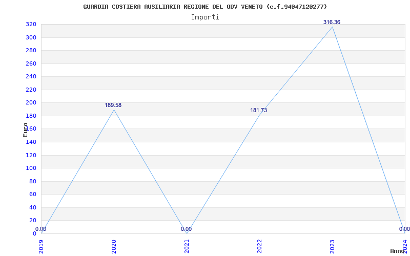Select the 316.36 data label
This screenshot has width=410, height=256.
pos(332,22)
